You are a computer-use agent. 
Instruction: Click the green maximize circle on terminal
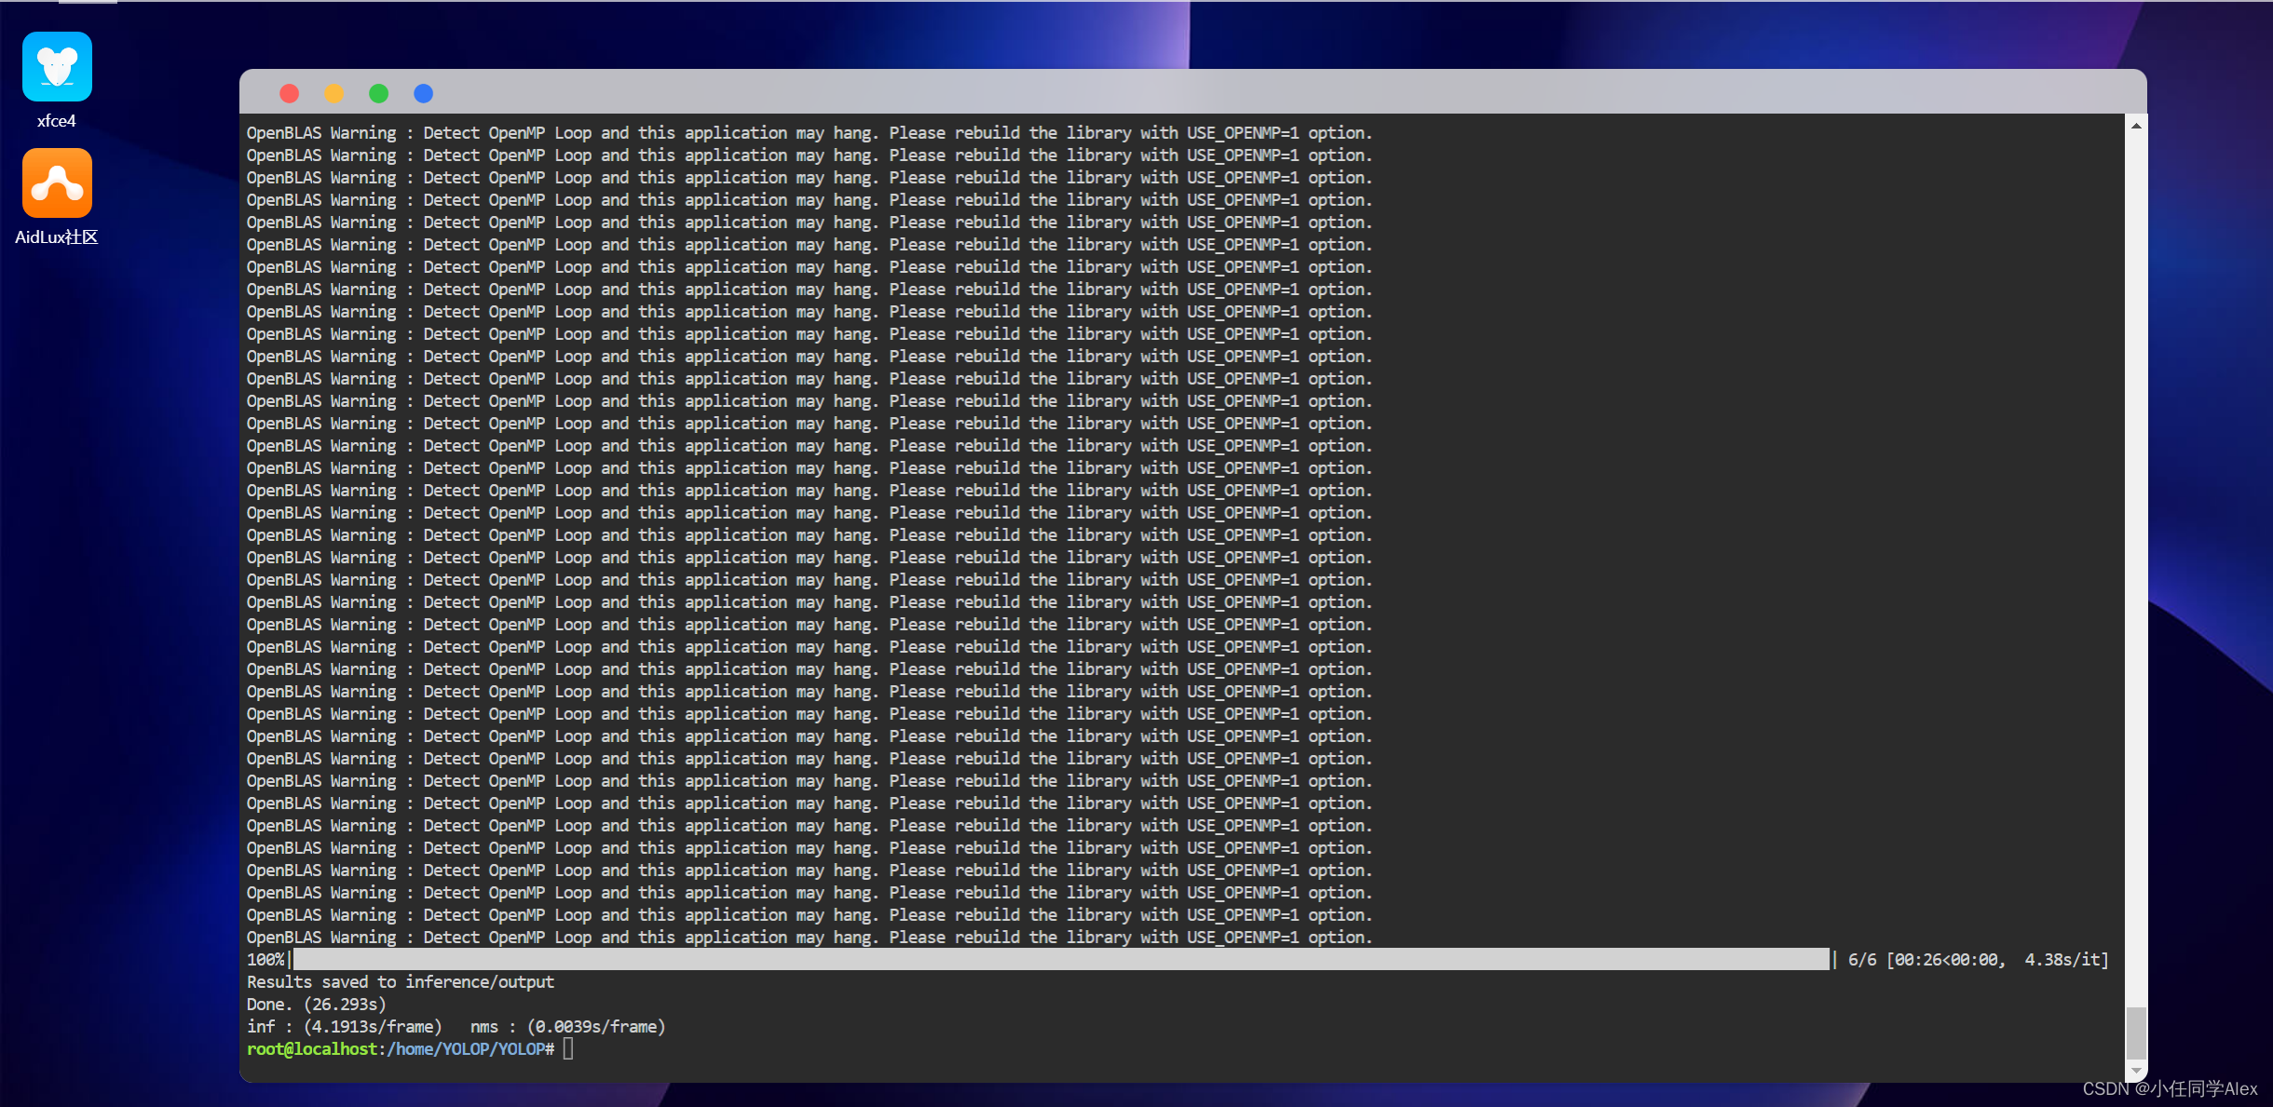click(379, 93)
